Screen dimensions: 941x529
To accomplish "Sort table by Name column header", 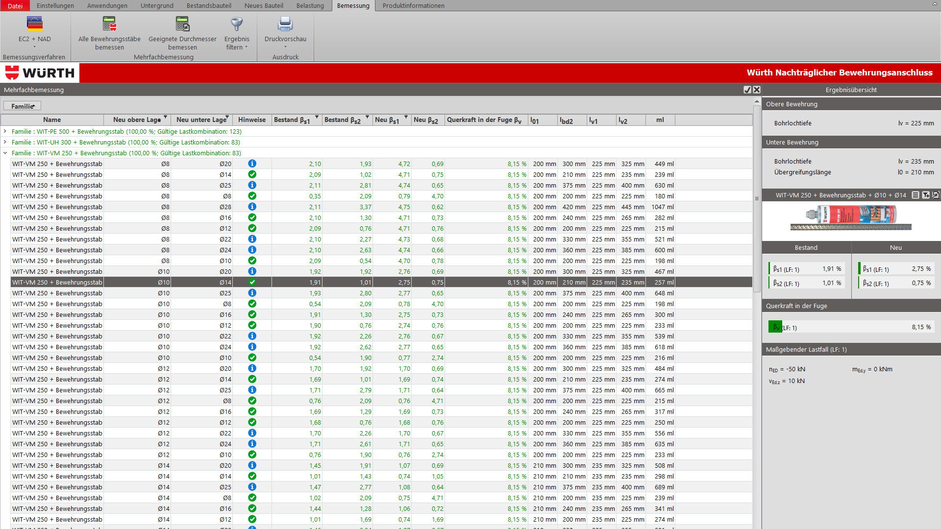I will click(x=52, y=120).
